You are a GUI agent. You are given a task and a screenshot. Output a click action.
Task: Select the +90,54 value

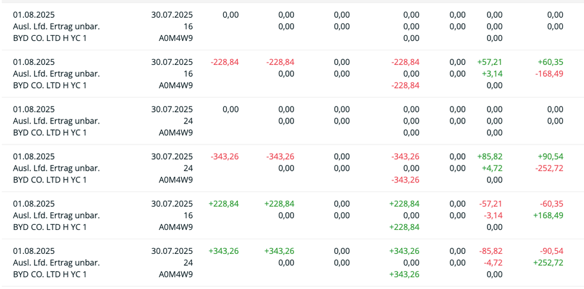click(x=550, y=156)
